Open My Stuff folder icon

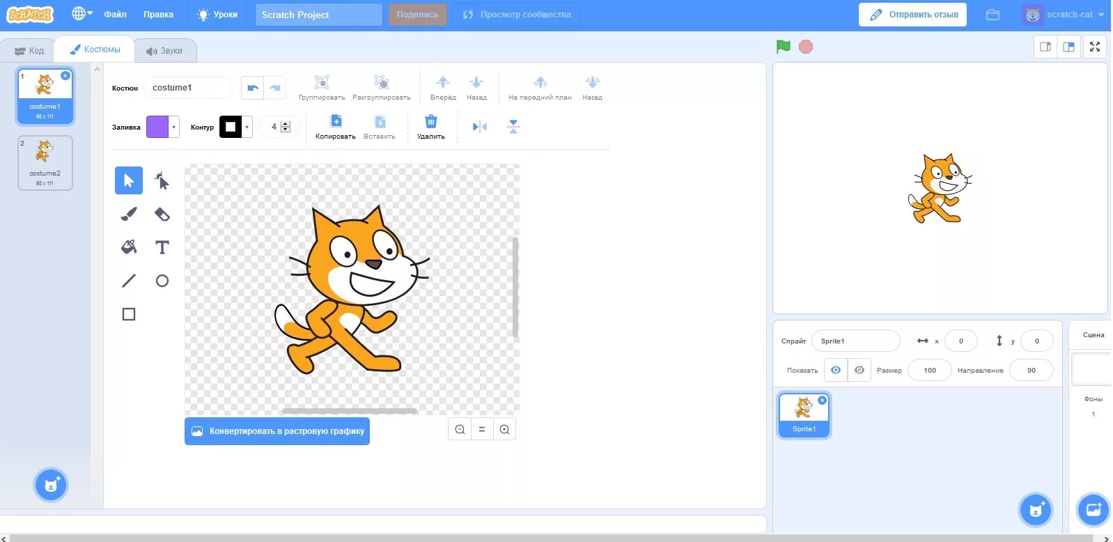993,15
